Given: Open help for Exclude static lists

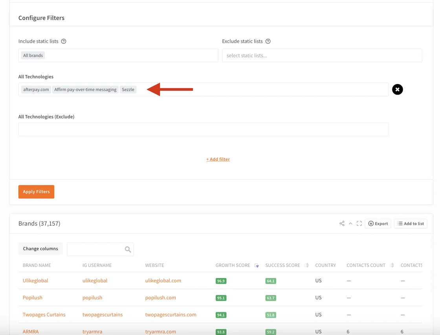Looking at the screenshot, I should click(x=268, y=41).
